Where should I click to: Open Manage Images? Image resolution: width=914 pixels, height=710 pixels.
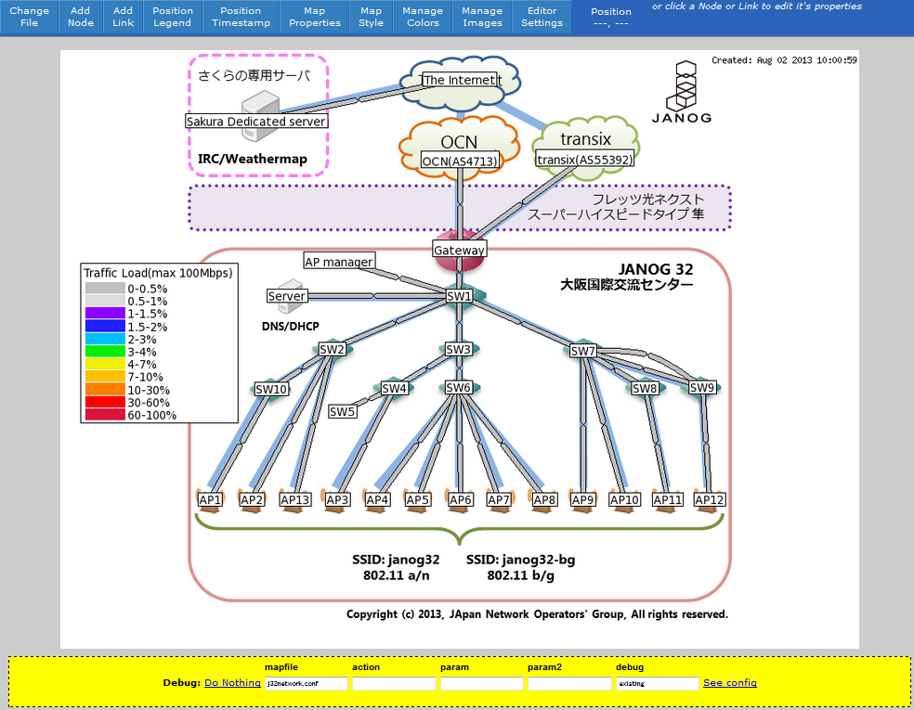(x=482, y=17)
